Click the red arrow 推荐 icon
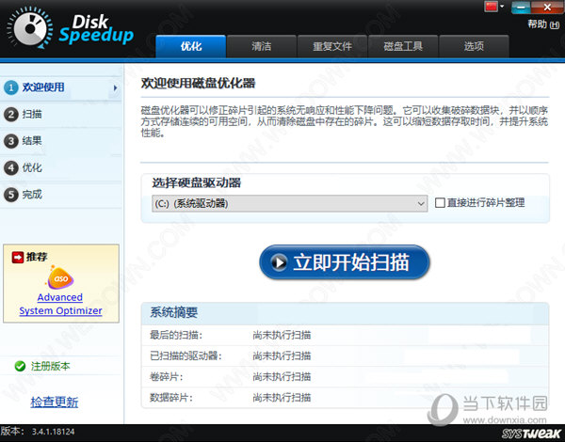The height and width of the screenshot is (442, 565). (18, 258)
